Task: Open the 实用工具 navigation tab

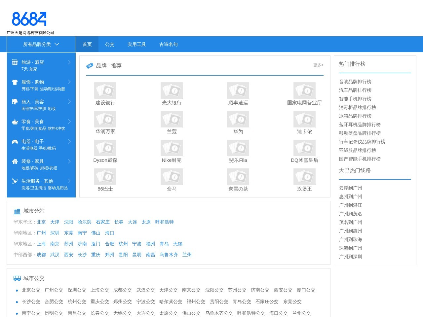Action: 137,44
